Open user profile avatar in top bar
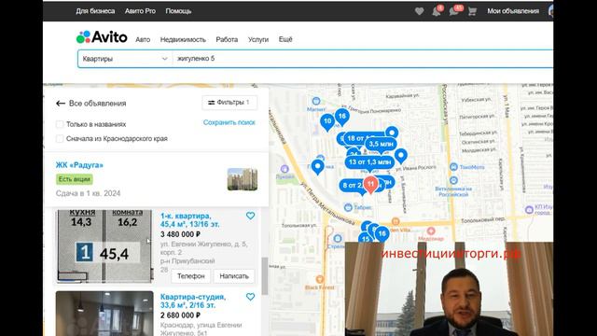The height and width of the screenshot is (336, 597). pyautogui.click(x=550, y=11)
